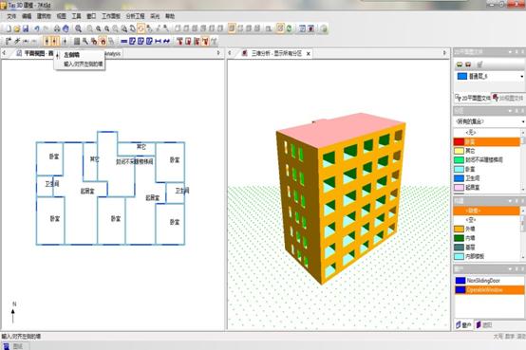Image resolution: width=526 pixels, height=350 pixels.
Task: Click the green refresh icon in top toolbar
Action: [x=290, y=28]
